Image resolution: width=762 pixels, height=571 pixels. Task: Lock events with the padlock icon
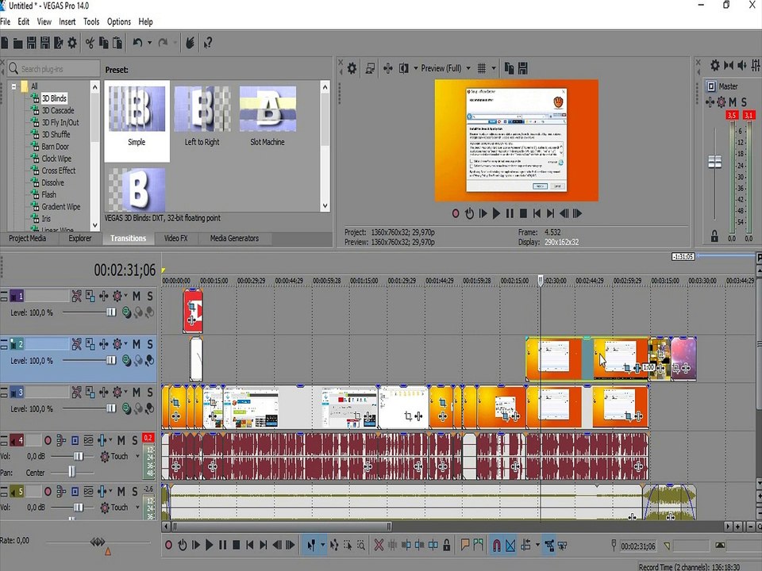click(x=447, y=546)
